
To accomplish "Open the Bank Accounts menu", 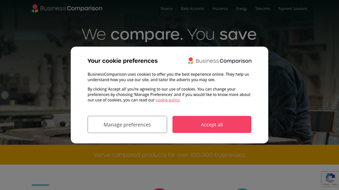I will (193, 8).
